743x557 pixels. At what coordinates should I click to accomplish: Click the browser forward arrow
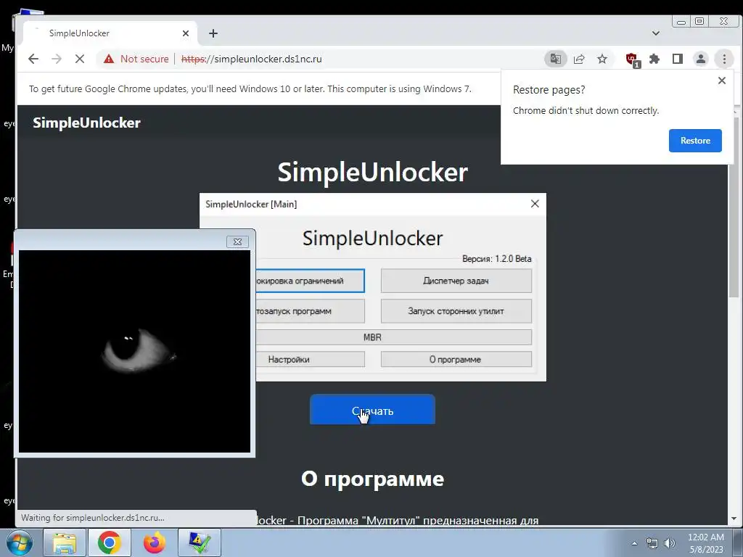pos(57,59)
